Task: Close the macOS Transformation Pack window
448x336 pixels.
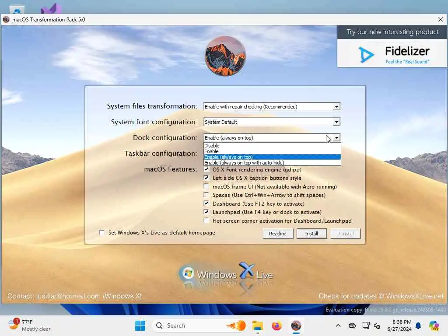Action: pyautogui.click(x=440, y=19)
